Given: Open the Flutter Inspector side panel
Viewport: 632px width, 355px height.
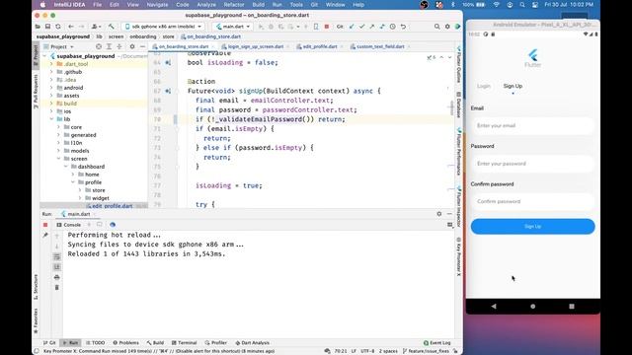Looking at the screenshot, I should (458, 206).
